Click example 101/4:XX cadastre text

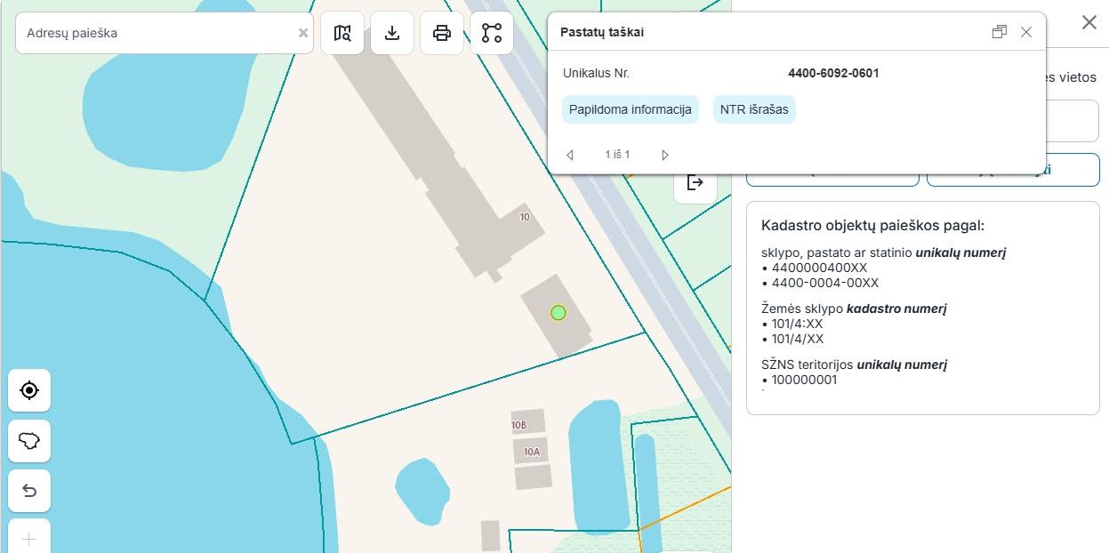797,324
